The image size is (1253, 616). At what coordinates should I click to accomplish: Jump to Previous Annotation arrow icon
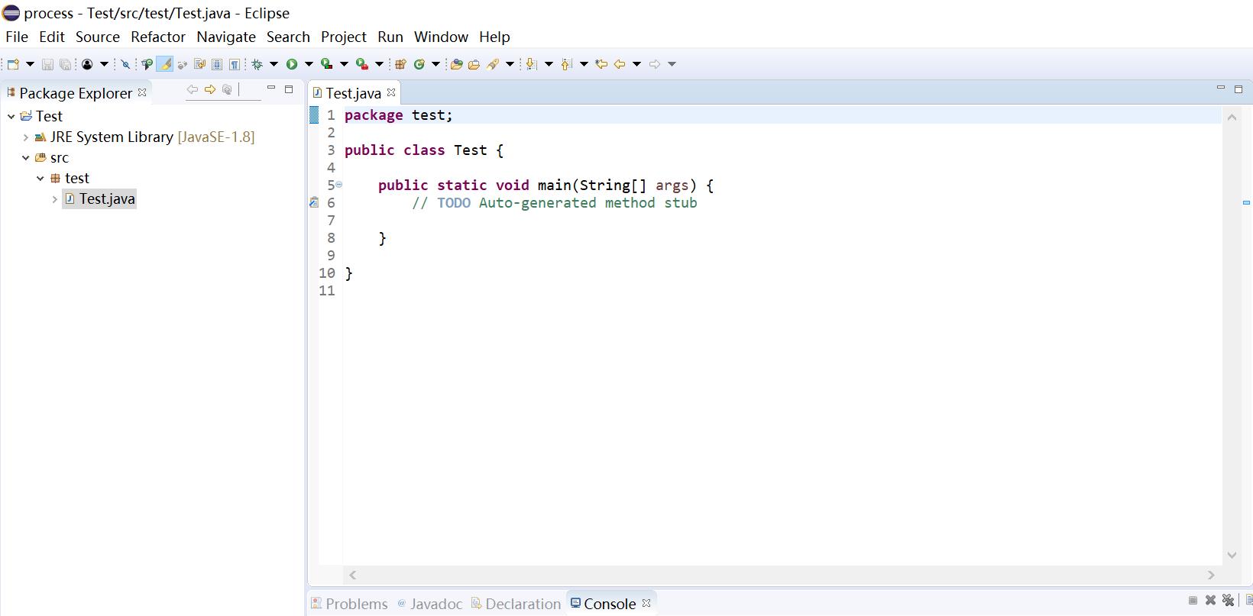(566, 64)
